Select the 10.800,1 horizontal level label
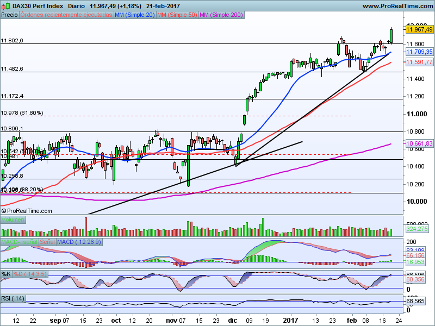Image resolution: width=435 pixels, height=326 pixels. coord(12,129)
